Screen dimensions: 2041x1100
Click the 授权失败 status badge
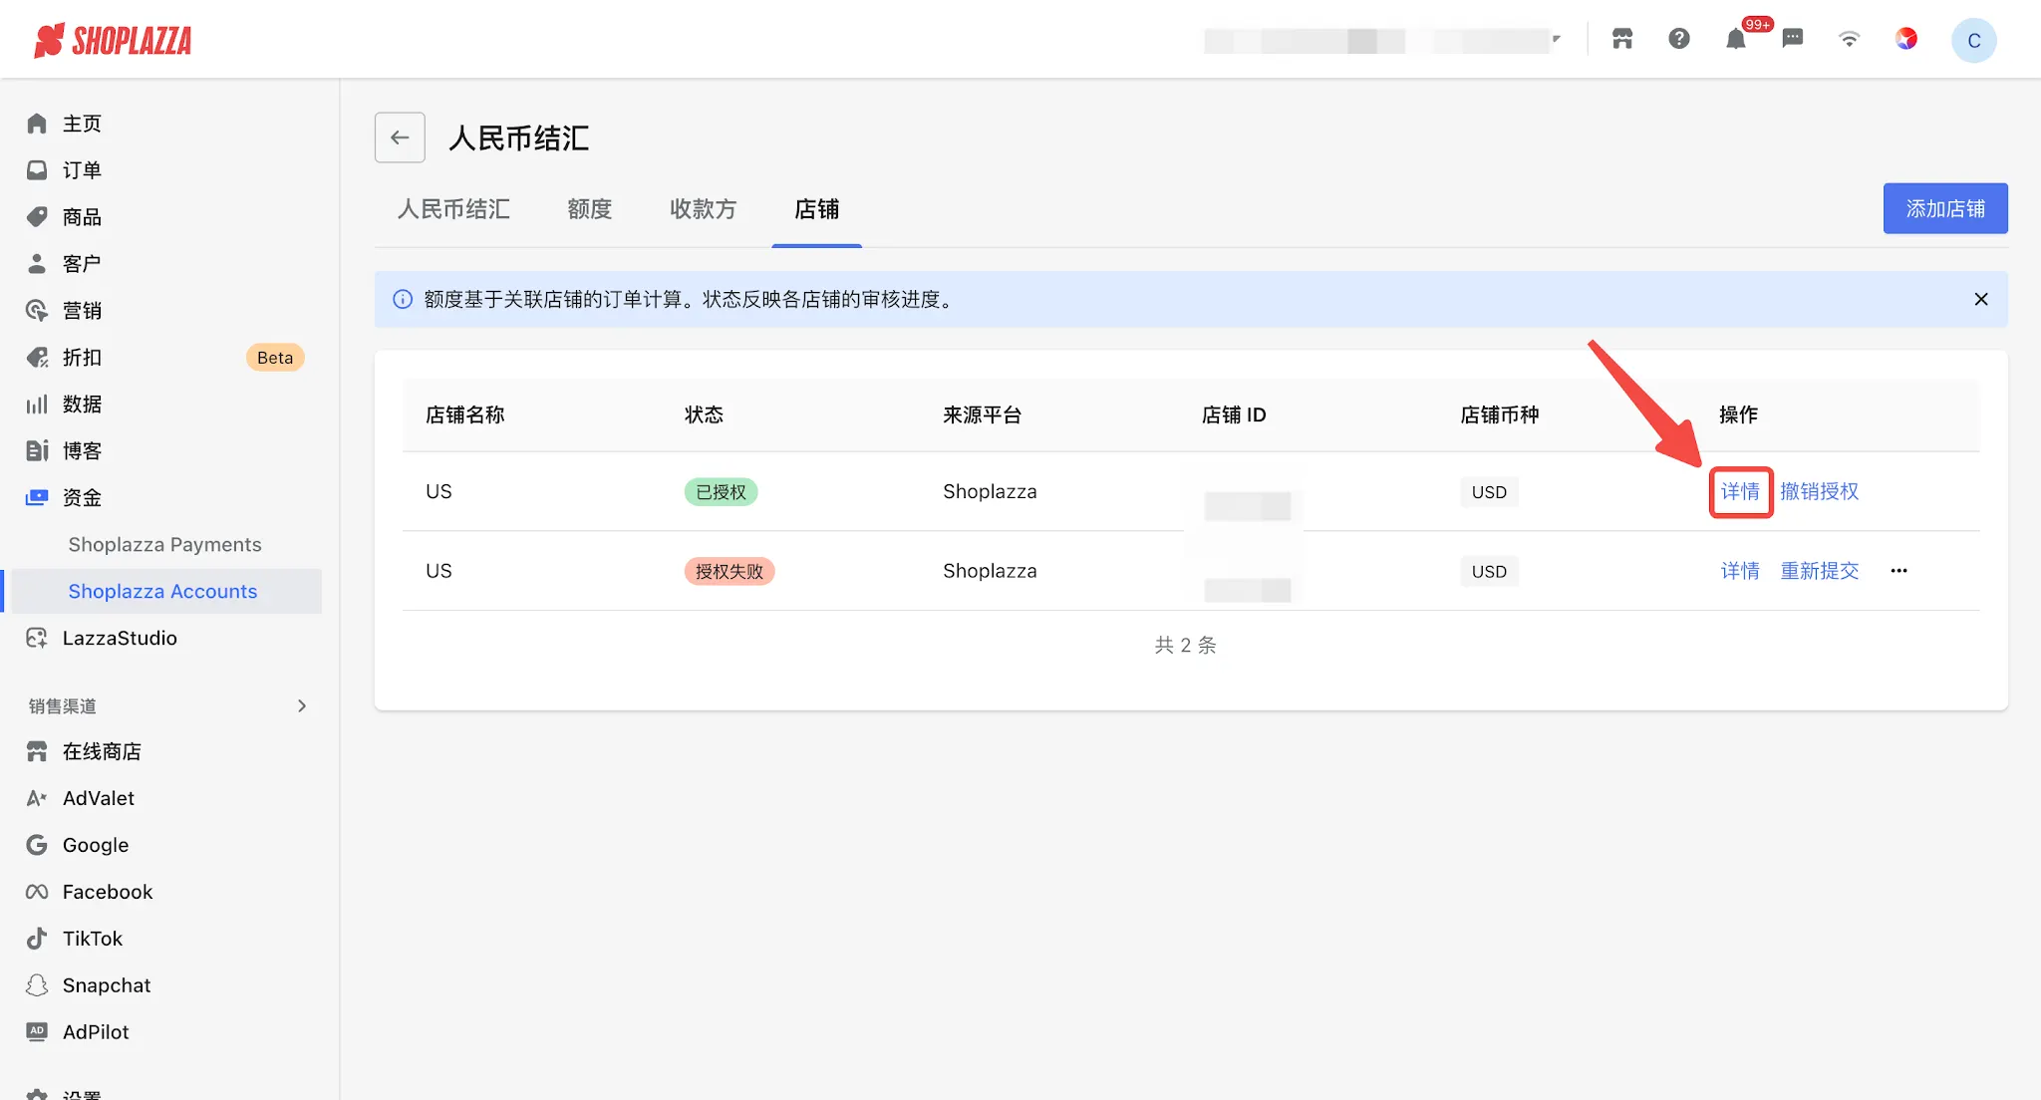[729, 572]
